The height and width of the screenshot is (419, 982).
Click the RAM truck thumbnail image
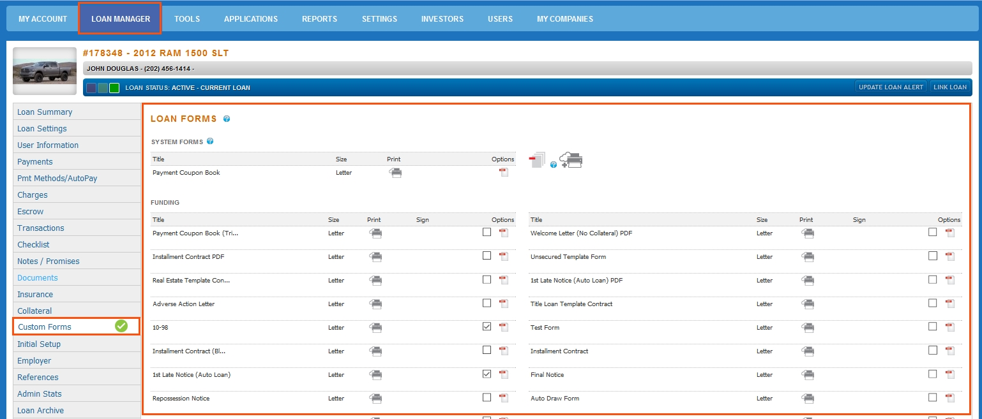(x=45, y=71)
